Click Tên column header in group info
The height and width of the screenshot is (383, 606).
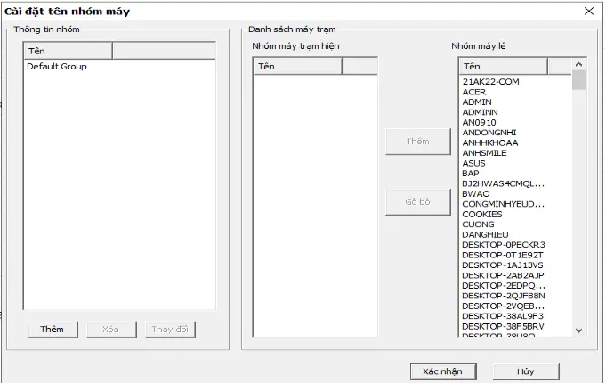(x=68, y=51)
